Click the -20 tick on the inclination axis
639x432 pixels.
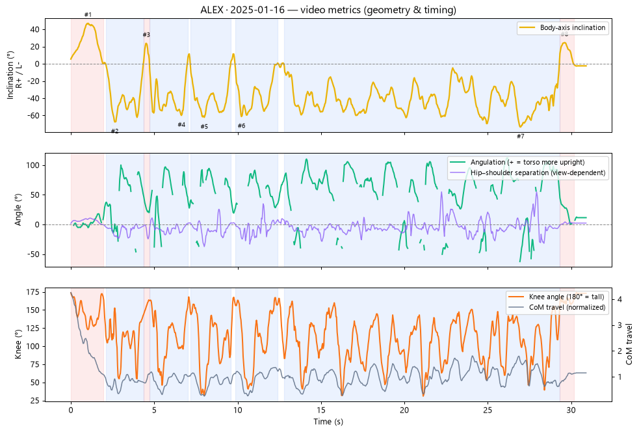[x=33, y=81]
